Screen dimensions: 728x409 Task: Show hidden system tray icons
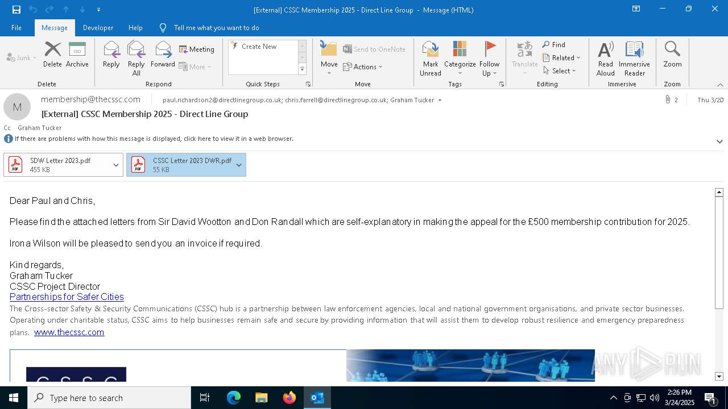tap(613, 398)
